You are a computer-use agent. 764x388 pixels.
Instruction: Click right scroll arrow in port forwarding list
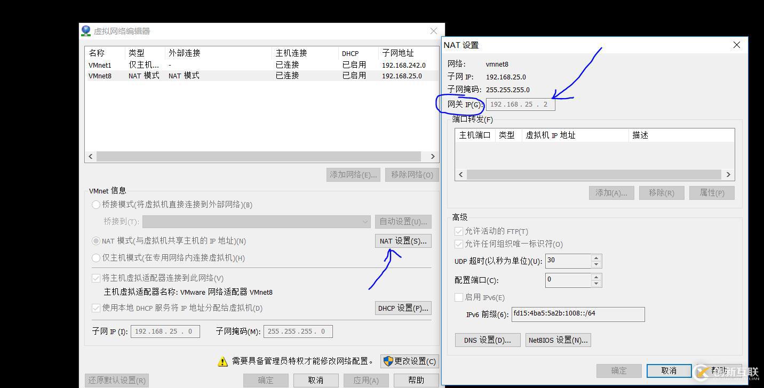tap(728, 174)
